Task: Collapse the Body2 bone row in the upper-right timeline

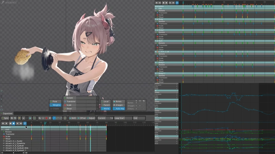Action: coord(155,30)
